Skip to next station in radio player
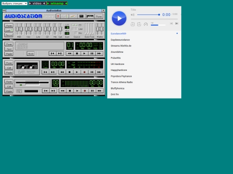The width and height of the screenshot is (233, 174). pos(176,23)
